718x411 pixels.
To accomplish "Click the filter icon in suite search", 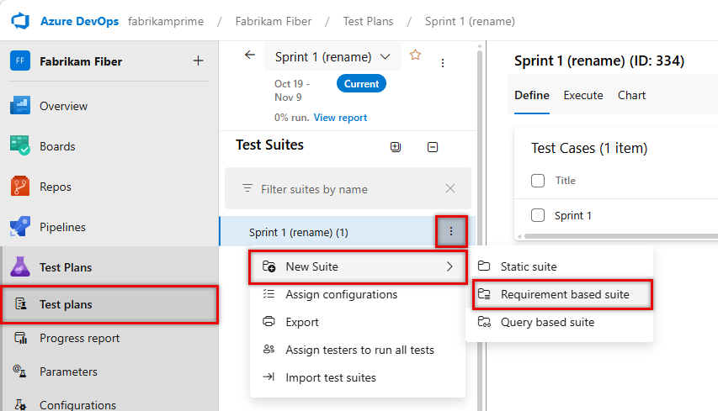I will pos(247,188).
